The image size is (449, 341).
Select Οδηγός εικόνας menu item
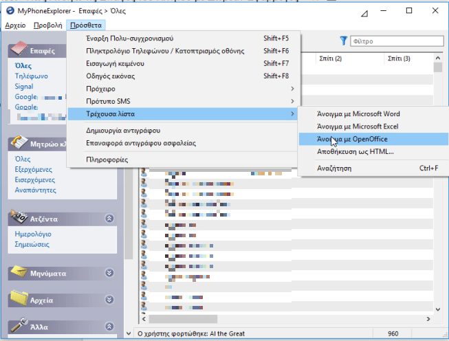(x=184, y=76)
